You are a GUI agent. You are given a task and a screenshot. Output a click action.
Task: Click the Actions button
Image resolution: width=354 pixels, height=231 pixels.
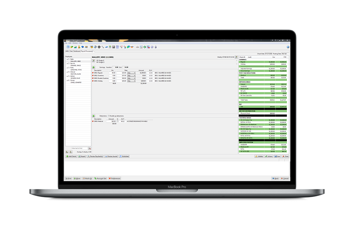[269, 156]
